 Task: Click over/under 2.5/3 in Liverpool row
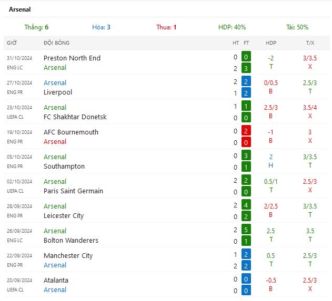coord(310,83)
